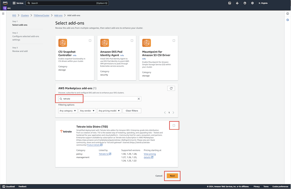This screenshot has width=291, height=189.
Task: Open the Terms link in the footer
Action: click(x=266, y=186)
